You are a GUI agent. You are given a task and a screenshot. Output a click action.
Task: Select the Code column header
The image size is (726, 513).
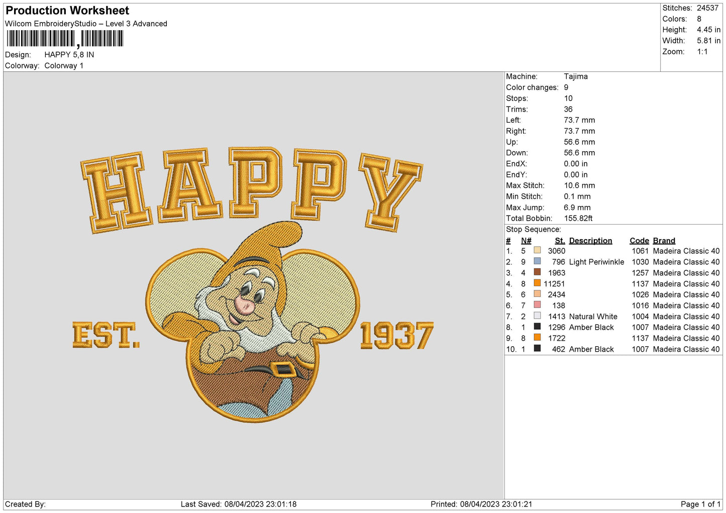coord(639,241)
